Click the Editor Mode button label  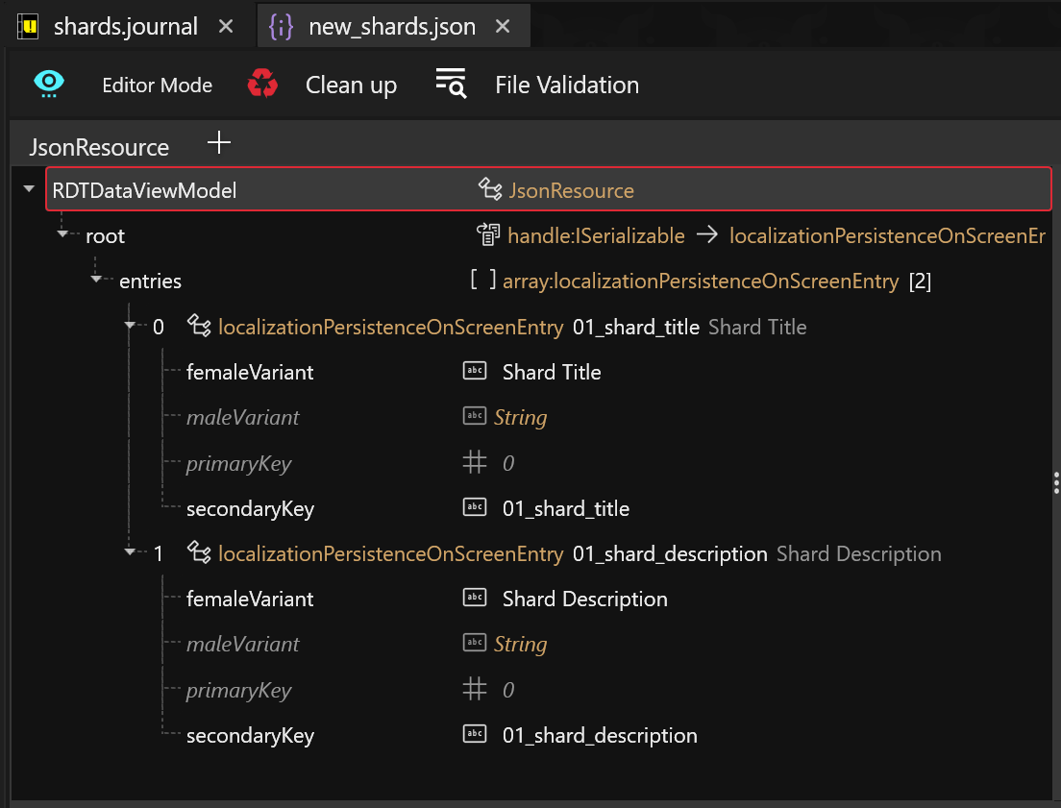(158, 86)
